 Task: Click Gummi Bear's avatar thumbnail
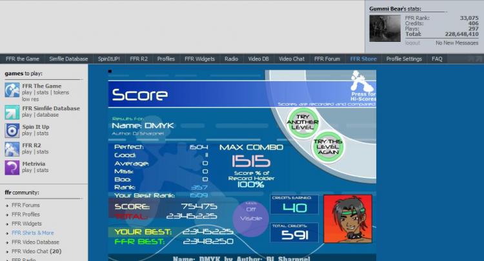(384, 29)
